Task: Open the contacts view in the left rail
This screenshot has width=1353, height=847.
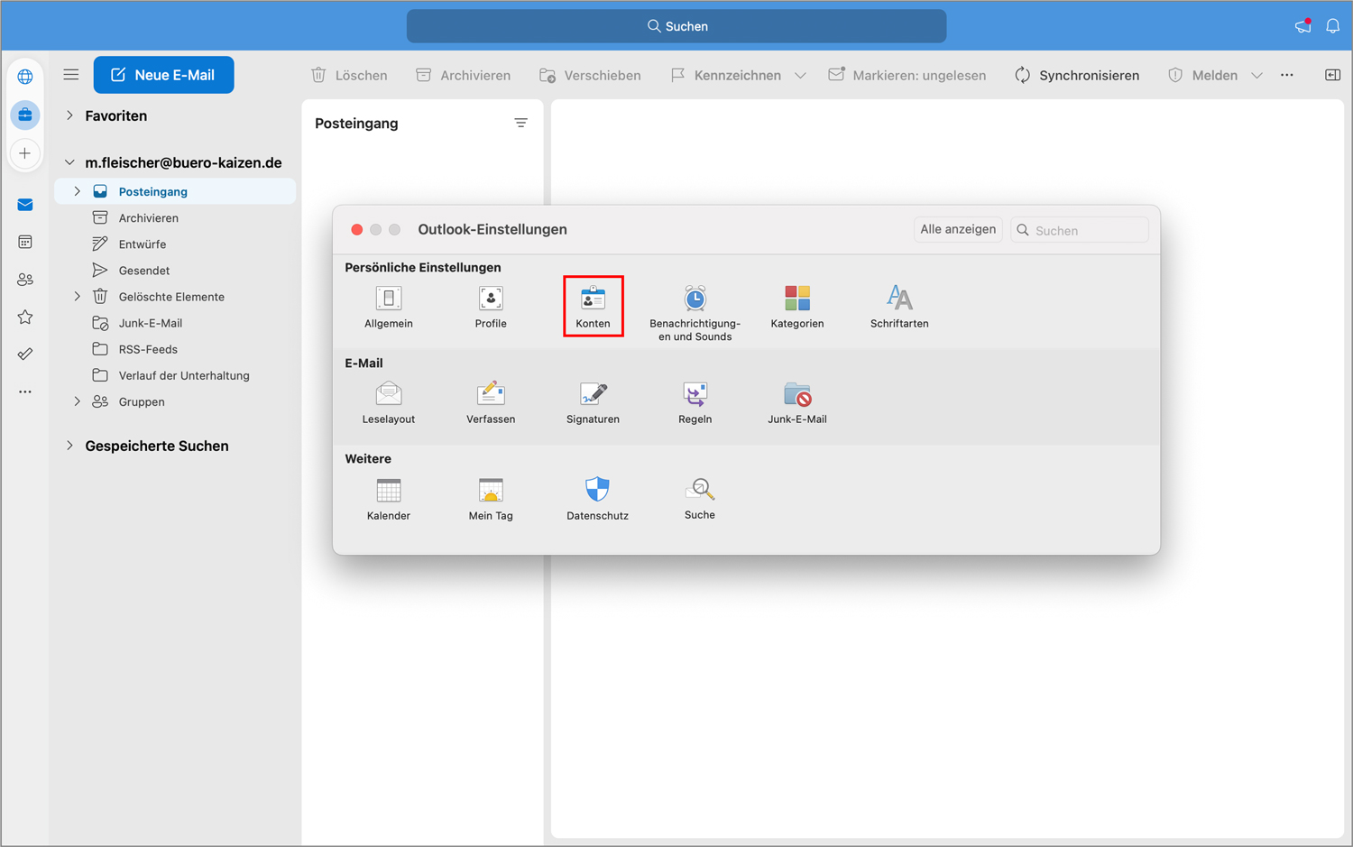Action: 25,279
